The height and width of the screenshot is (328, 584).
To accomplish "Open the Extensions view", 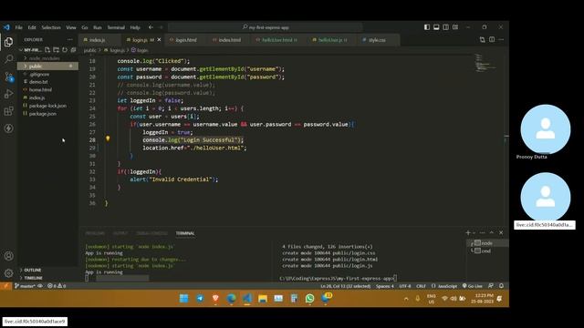I will tap(8, 111).
